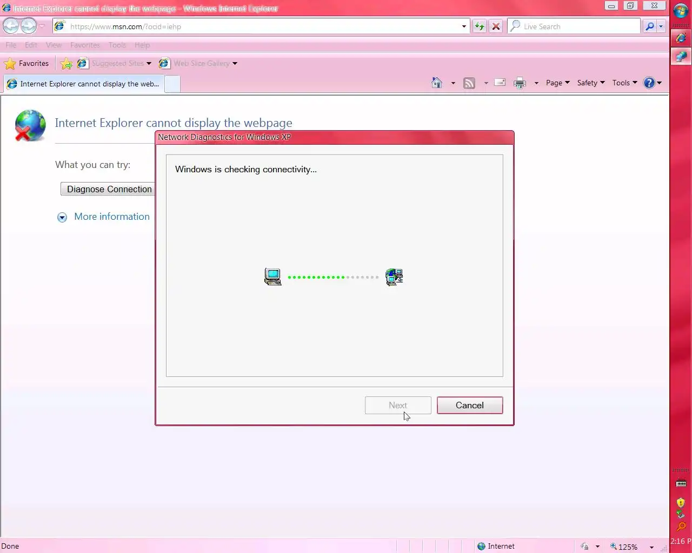
Task: Open the Tools menu in the menu bar
Action: [117, 45]
